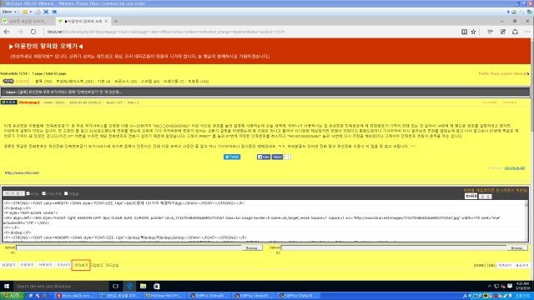534x300 pixels.
Task: Open the Action Center notification icon
Action: tap(510, 286)
